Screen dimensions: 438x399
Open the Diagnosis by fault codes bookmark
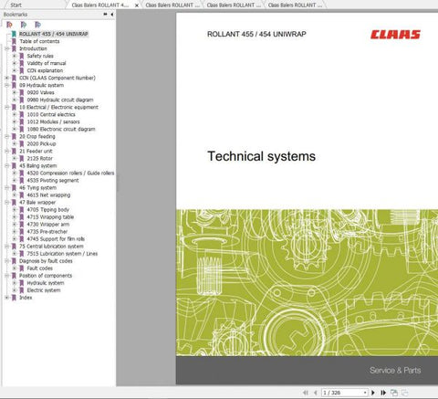point(46,261)
